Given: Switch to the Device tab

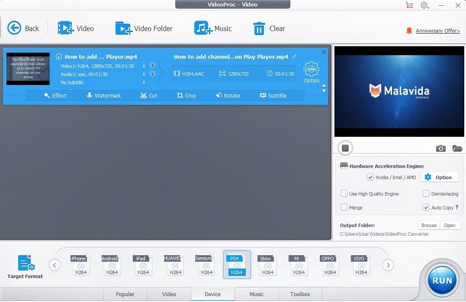Looking at the screenshot, I should coord(213,294).
